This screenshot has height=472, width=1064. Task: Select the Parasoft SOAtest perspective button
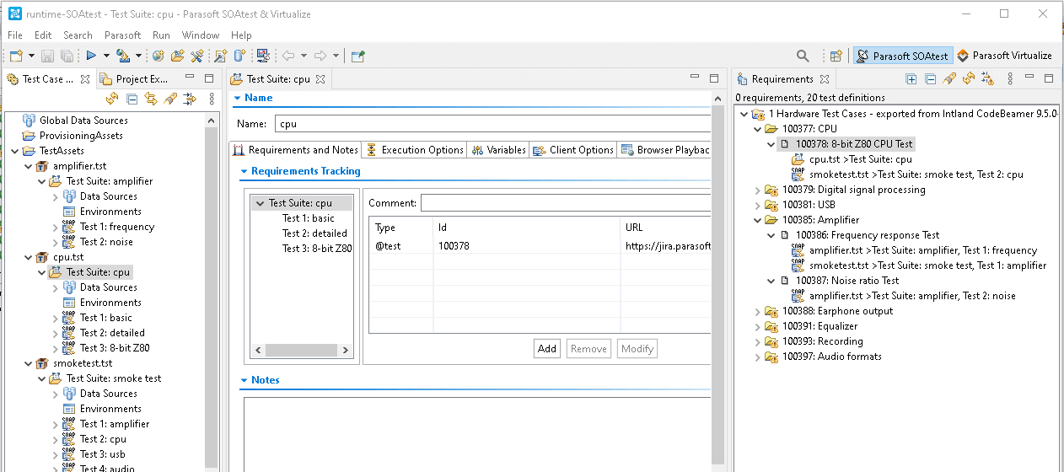[x=902, y=56]
